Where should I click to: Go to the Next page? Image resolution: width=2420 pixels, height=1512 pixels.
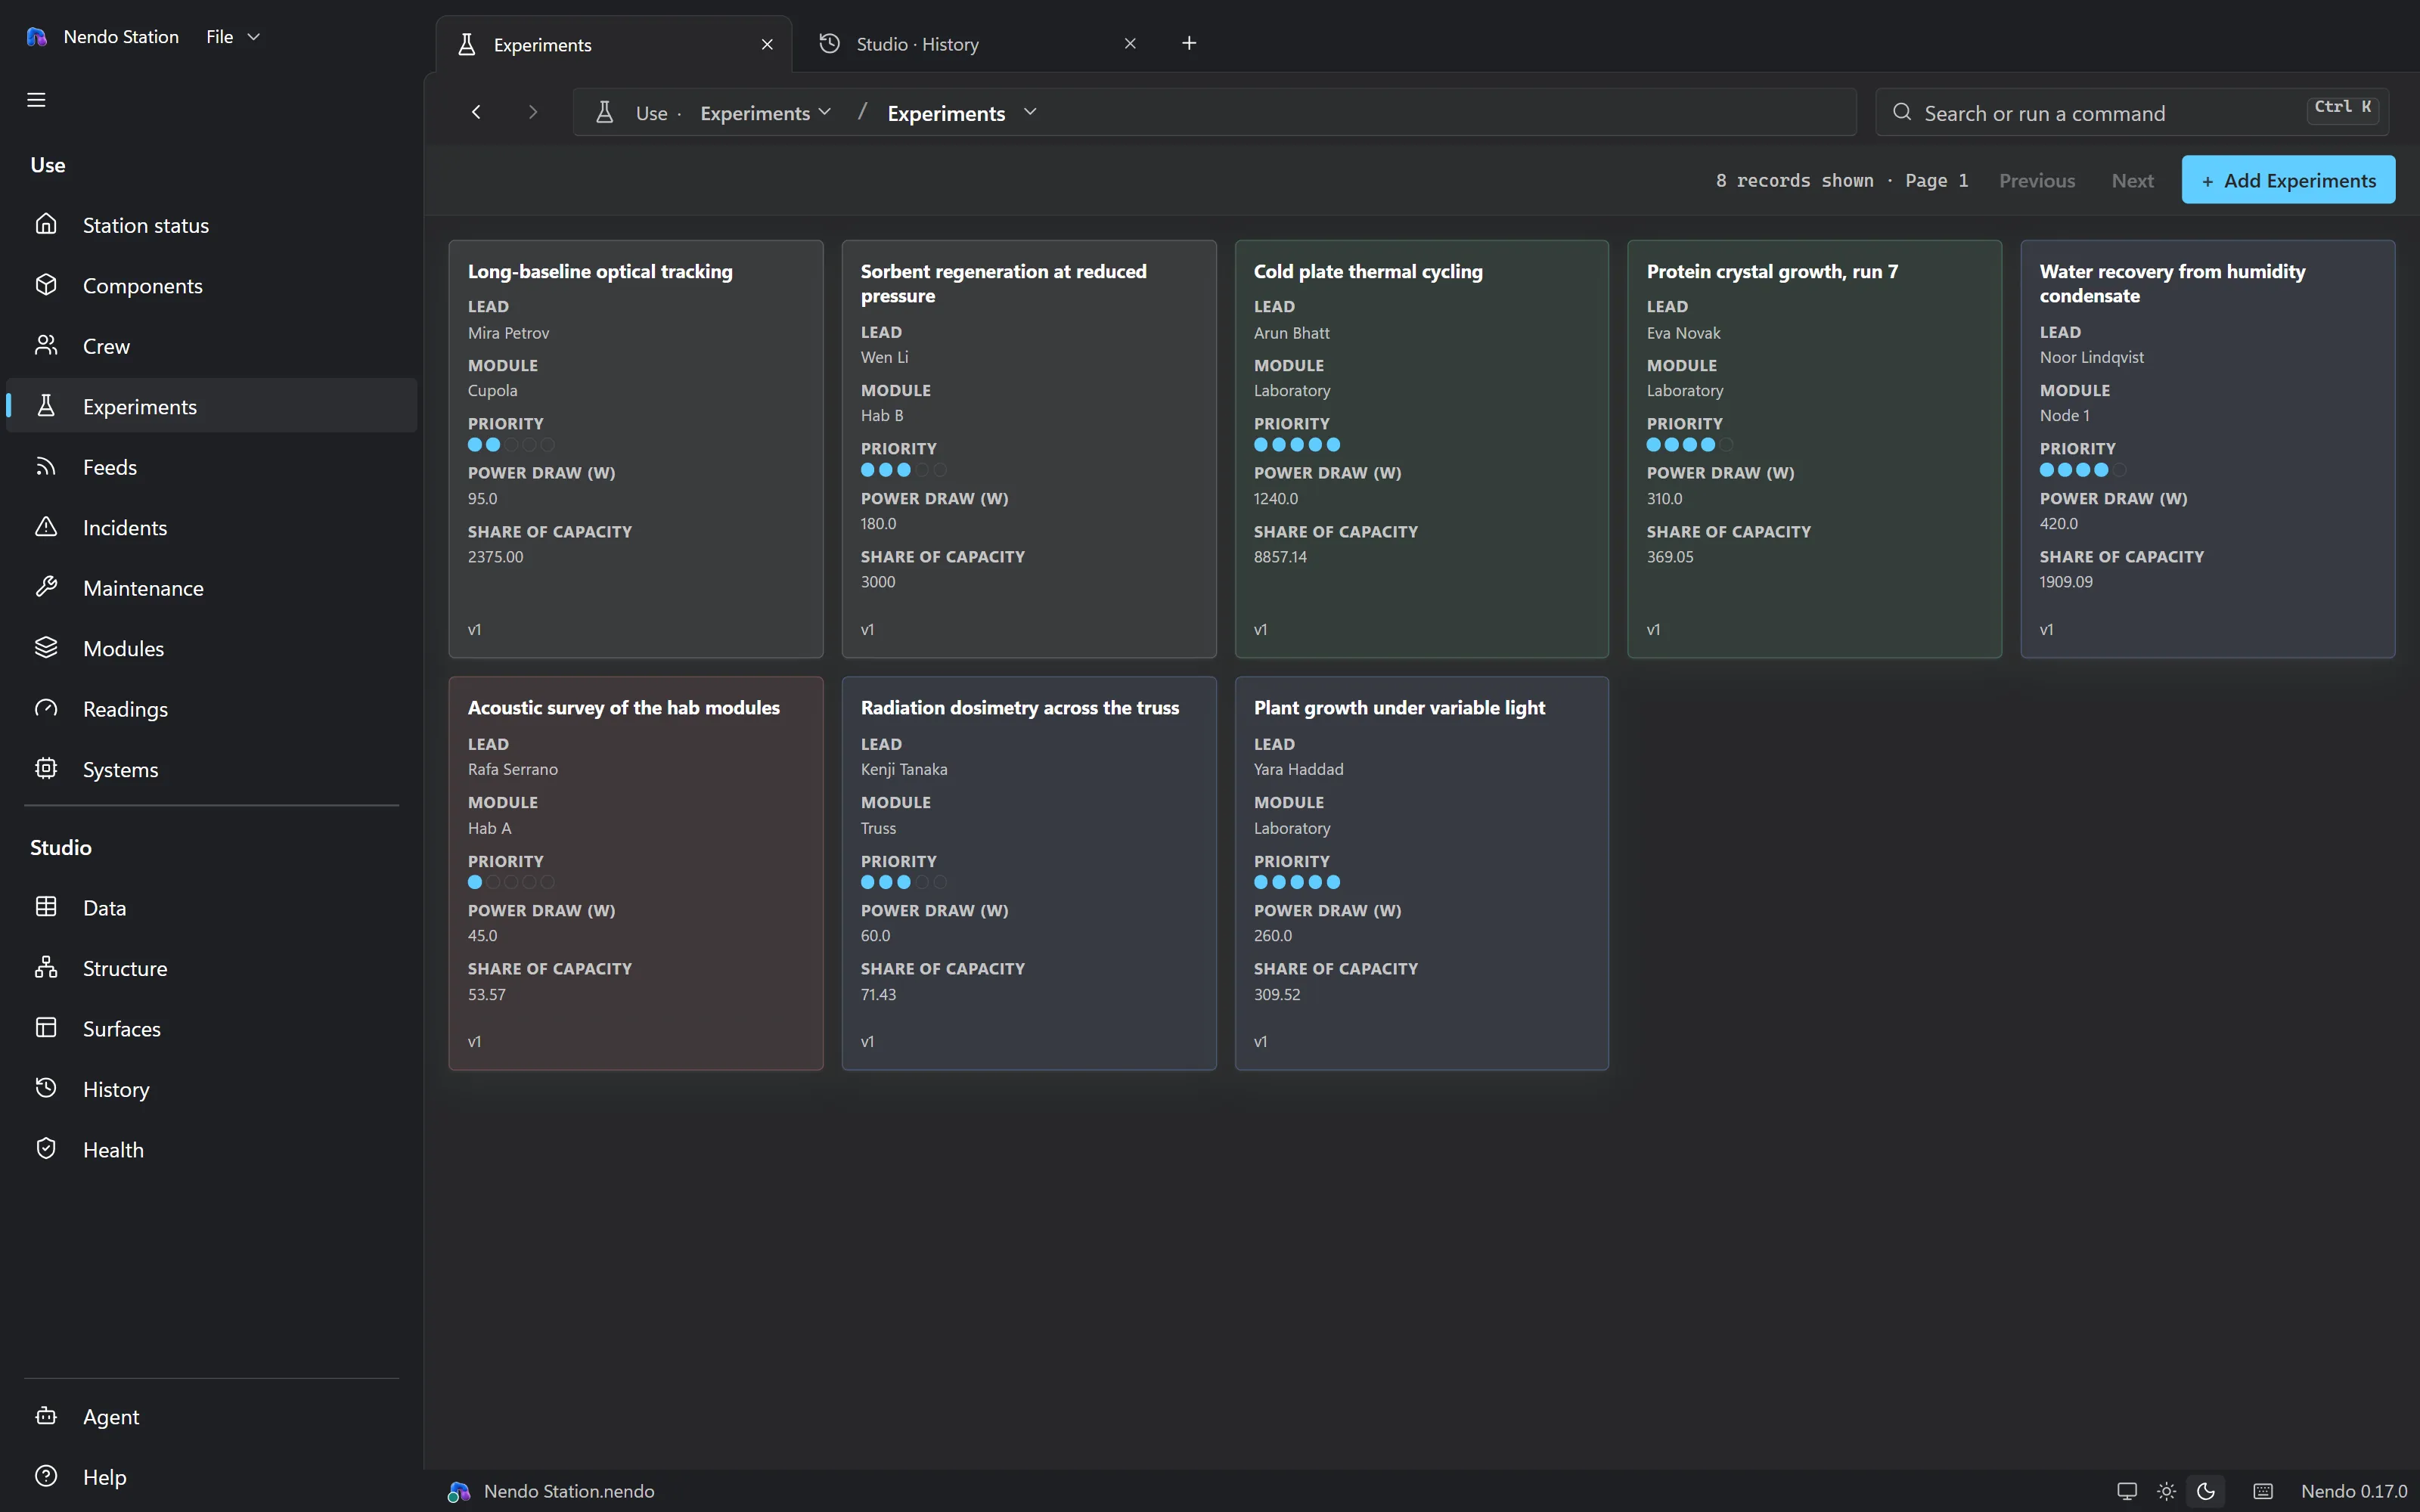[2132, 181]
